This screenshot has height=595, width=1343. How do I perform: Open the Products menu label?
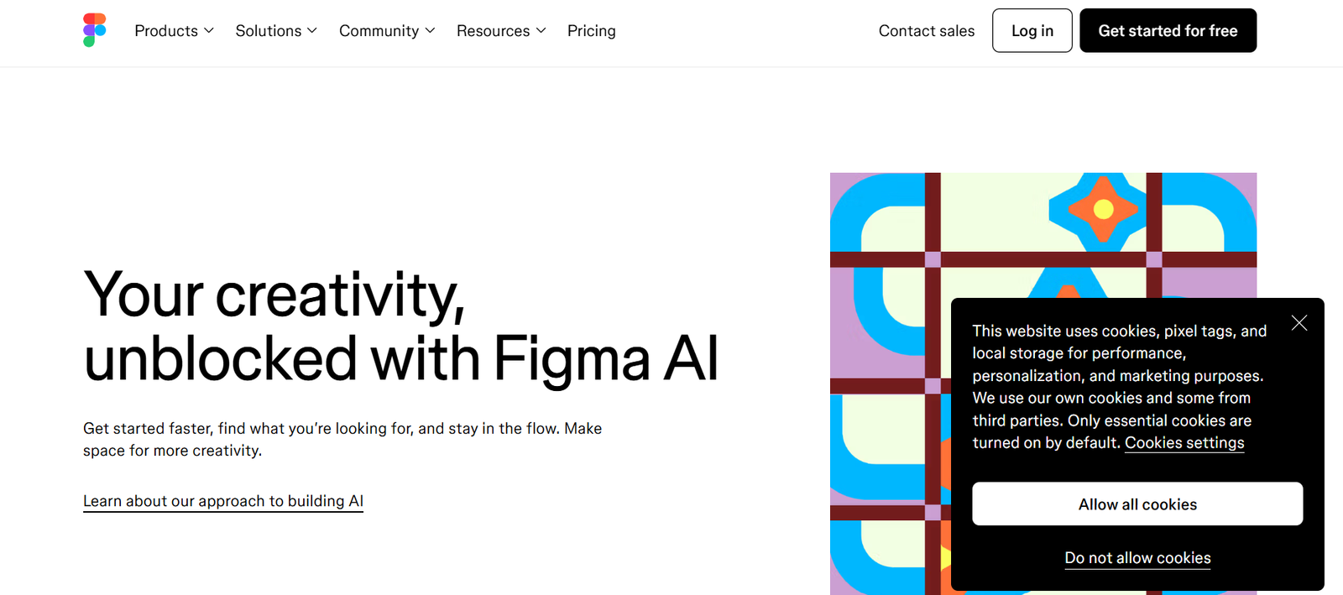(166, 31)
